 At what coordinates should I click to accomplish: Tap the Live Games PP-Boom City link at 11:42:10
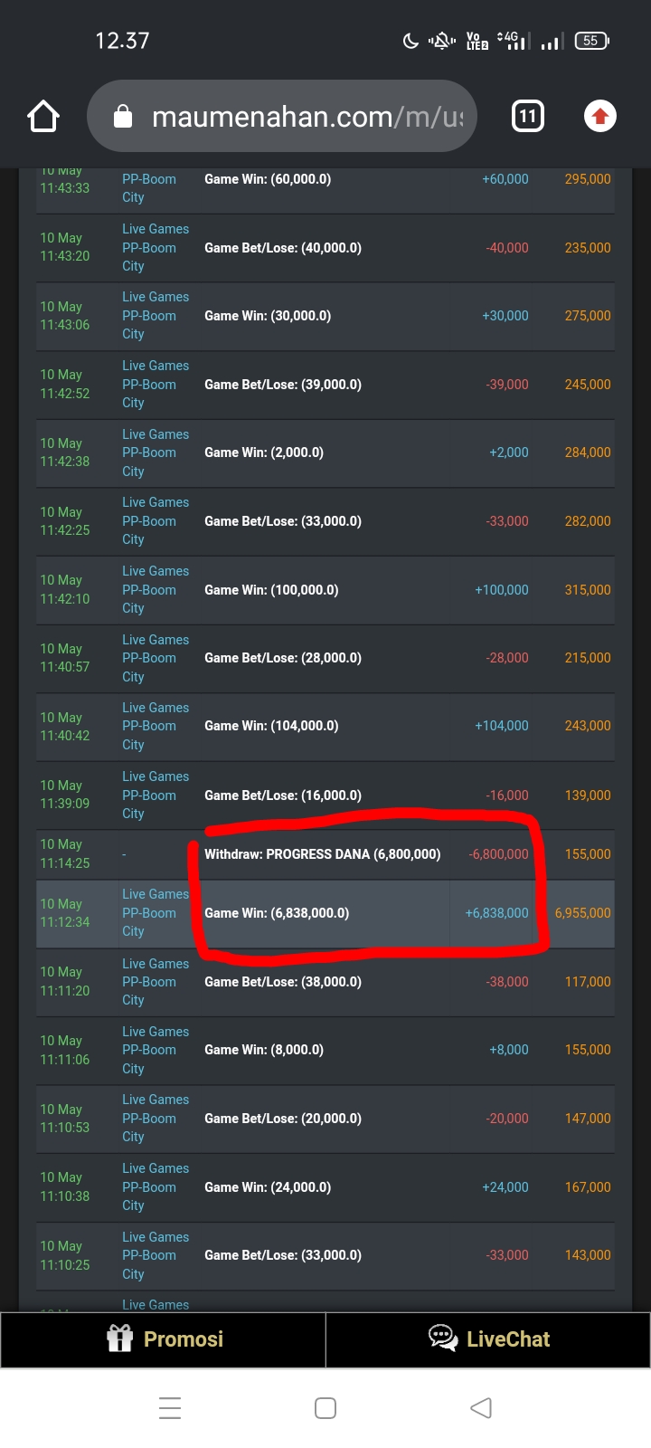(156, 590)
